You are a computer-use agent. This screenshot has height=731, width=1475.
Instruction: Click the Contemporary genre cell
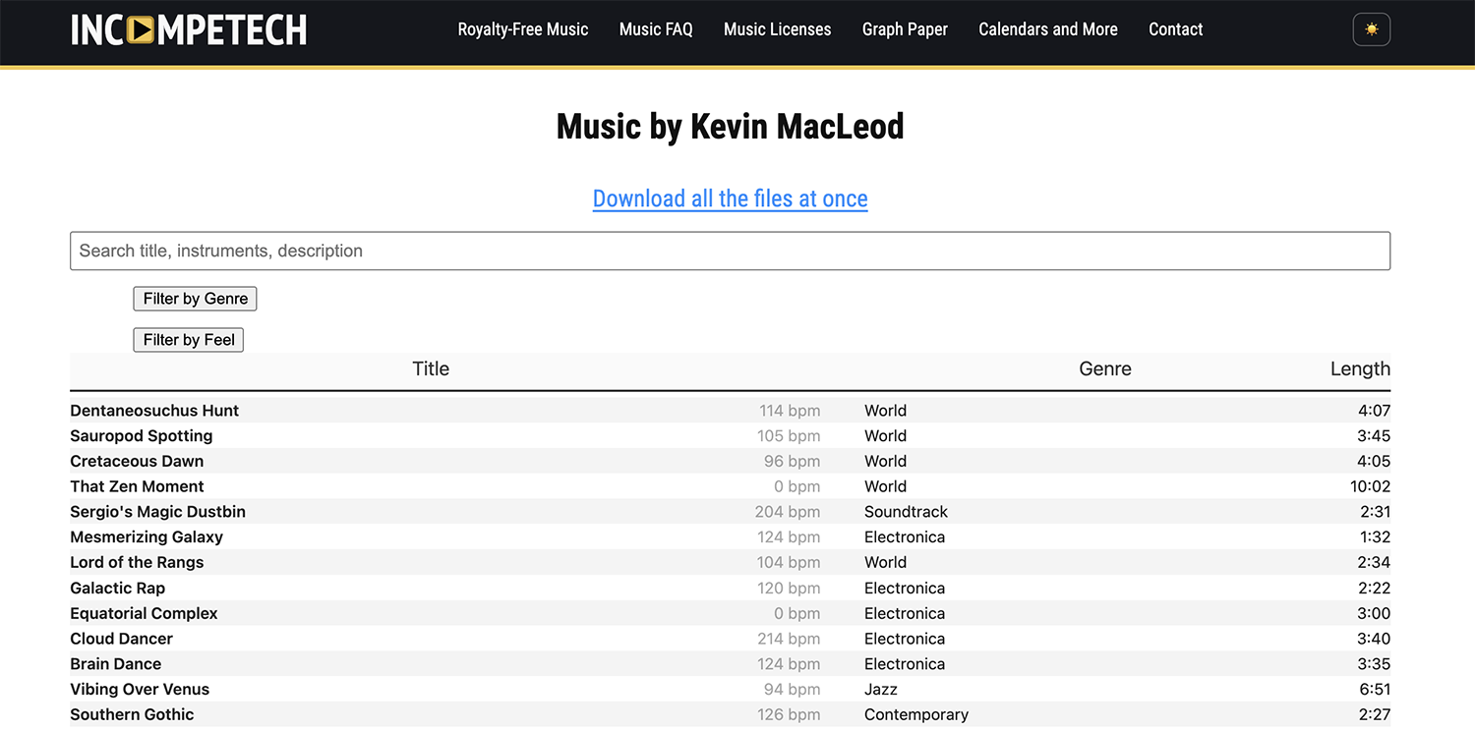[x=916, y=715]
